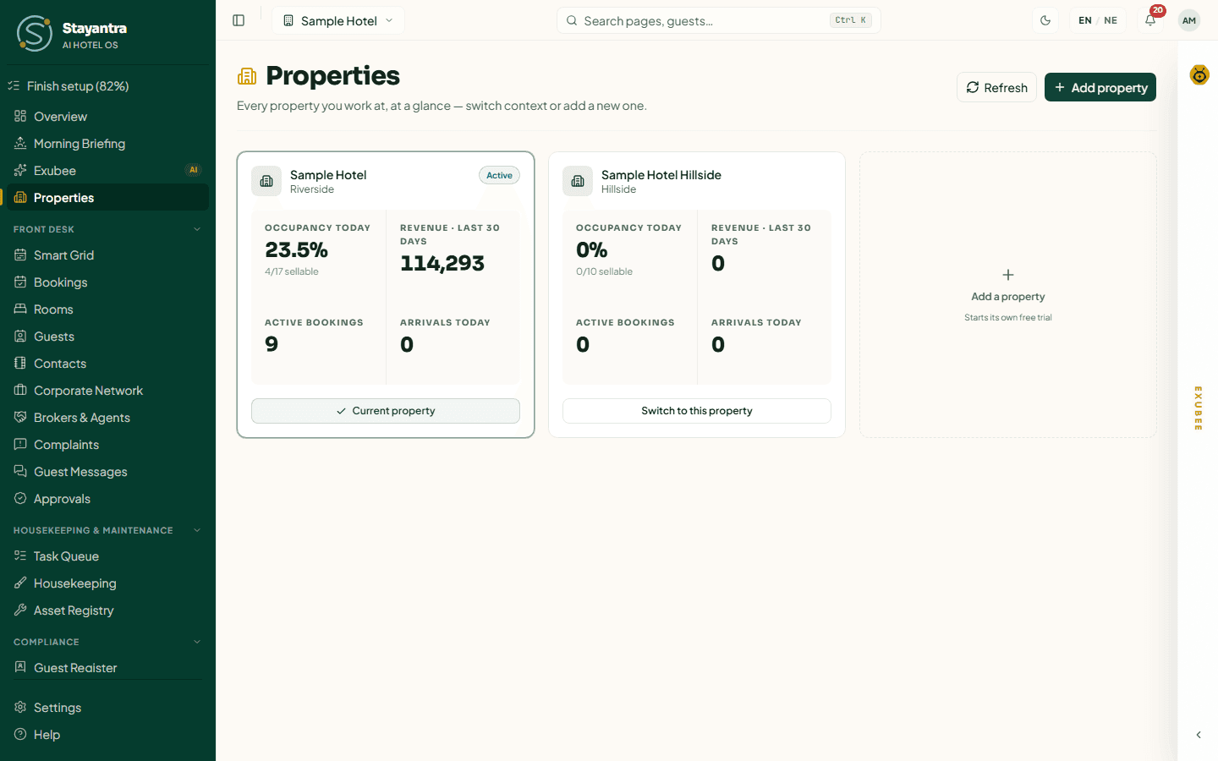The height and width of the screenshot is (761, 1218).
Task: Switch language to NE
Action: tap(1111, 20)
